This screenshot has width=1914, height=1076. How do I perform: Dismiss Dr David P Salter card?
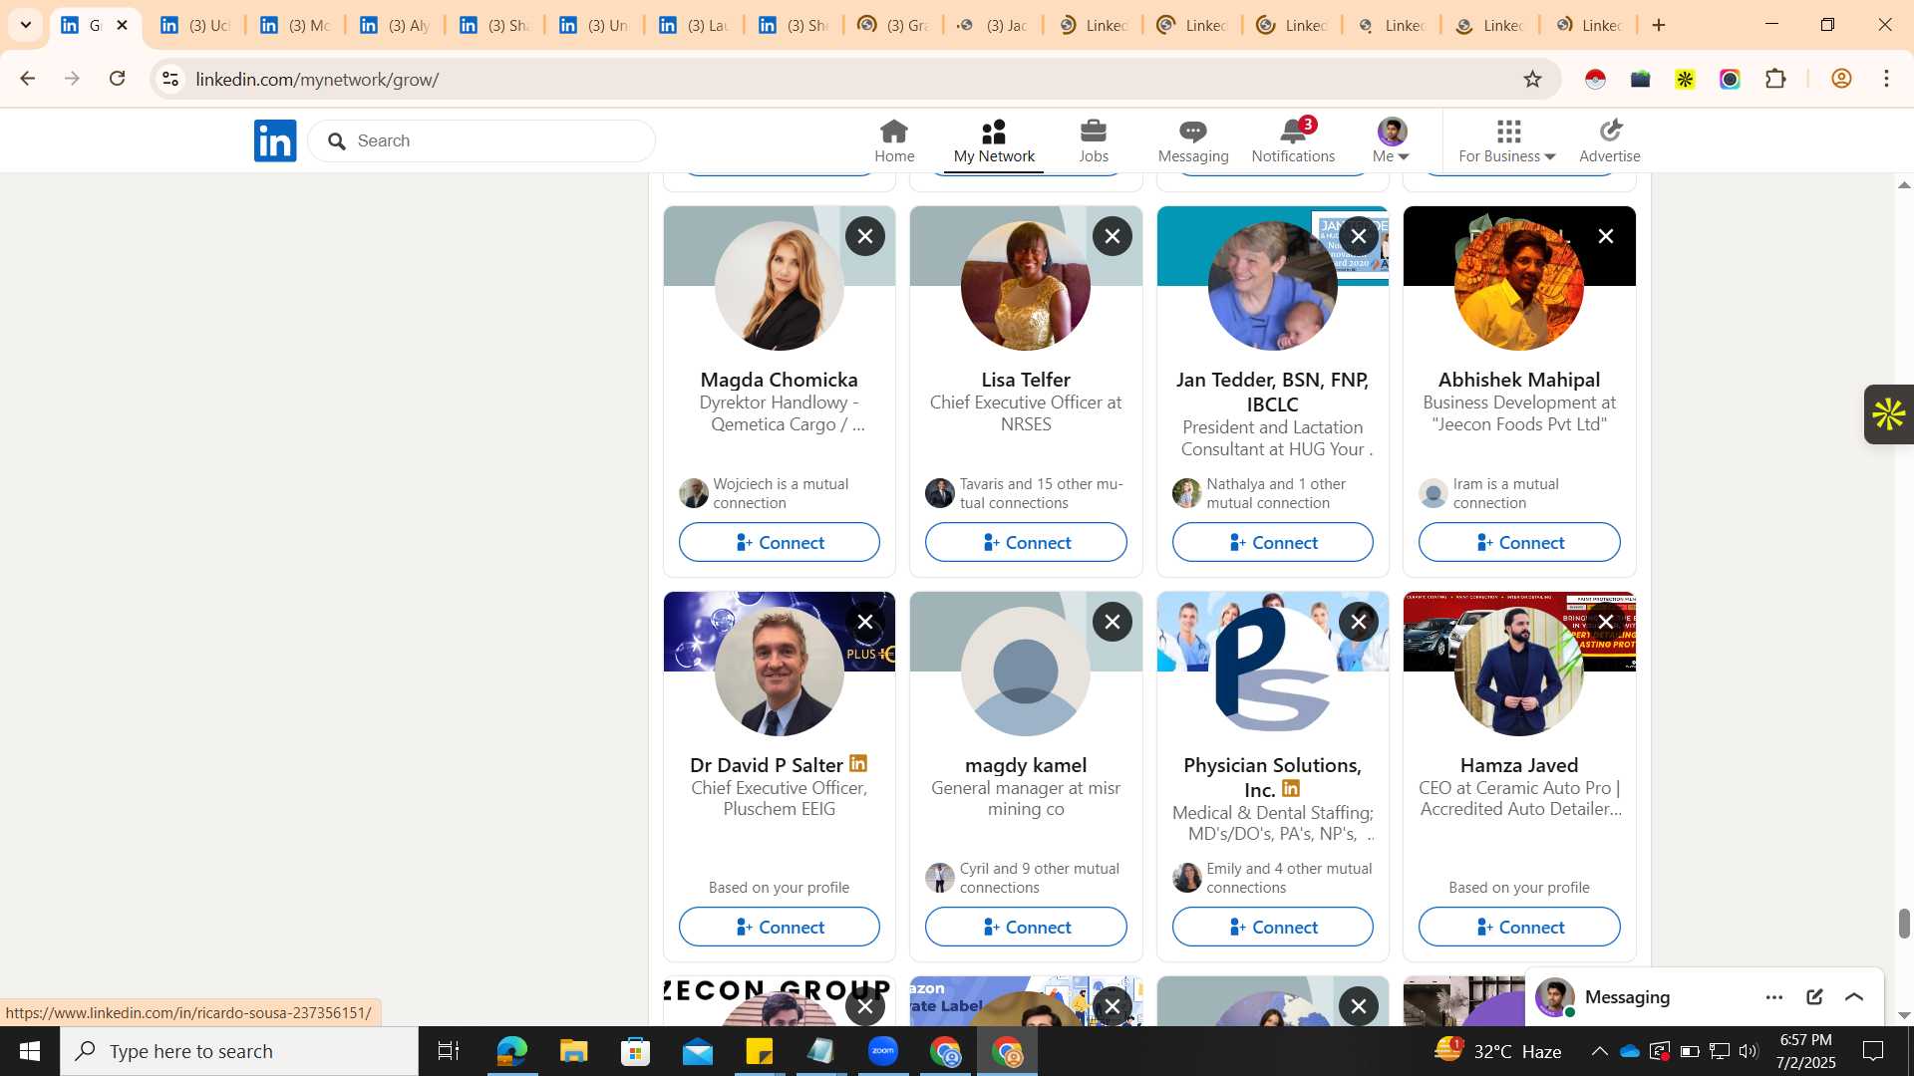click(x=865, y=622)
